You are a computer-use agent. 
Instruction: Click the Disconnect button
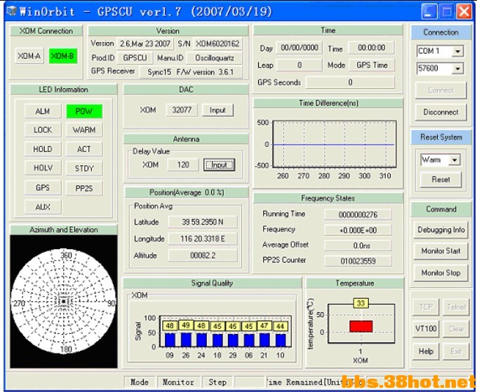coord(441,112)
